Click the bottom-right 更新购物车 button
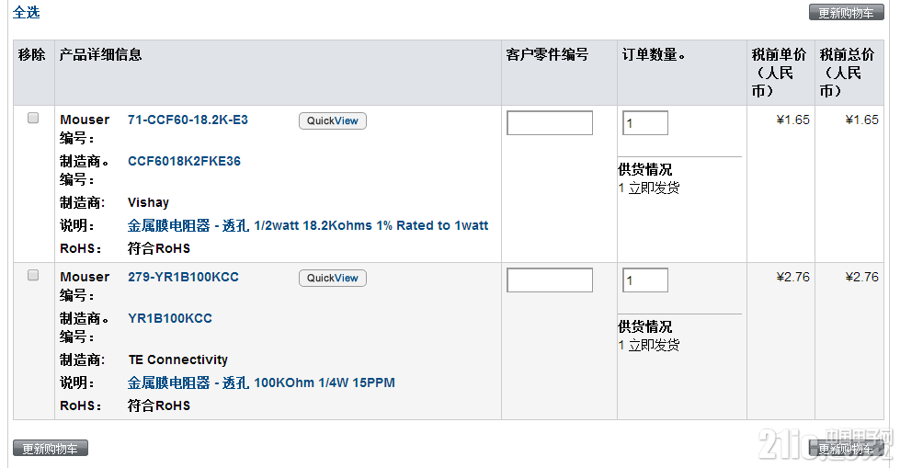Viewport: 900px width, 468px height. (x=846, y=449)
